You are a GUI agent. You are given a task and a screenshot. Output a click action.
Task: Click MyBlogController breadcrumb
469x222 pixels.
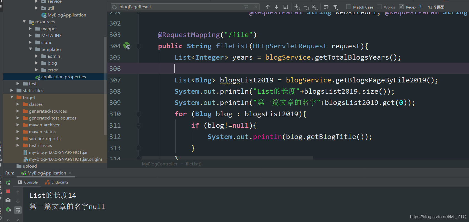click(160, 164)
